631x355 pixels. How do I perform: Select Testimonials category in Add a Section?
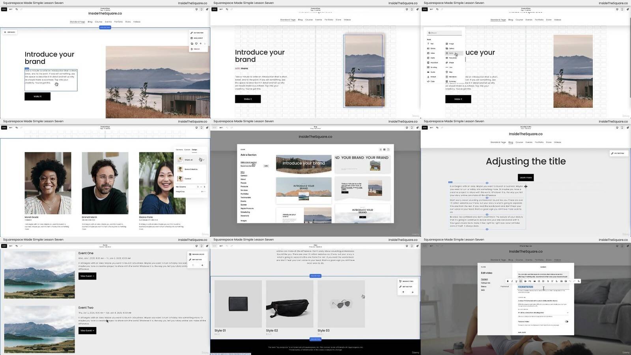(x=246, y=197)
